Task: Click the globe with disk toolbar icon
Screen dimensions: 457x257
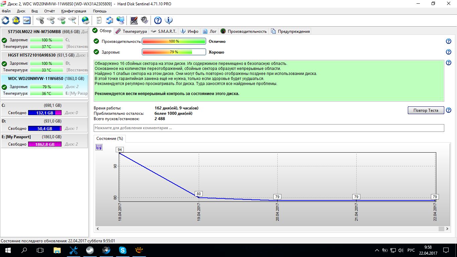Action: (x=86, y=20)
